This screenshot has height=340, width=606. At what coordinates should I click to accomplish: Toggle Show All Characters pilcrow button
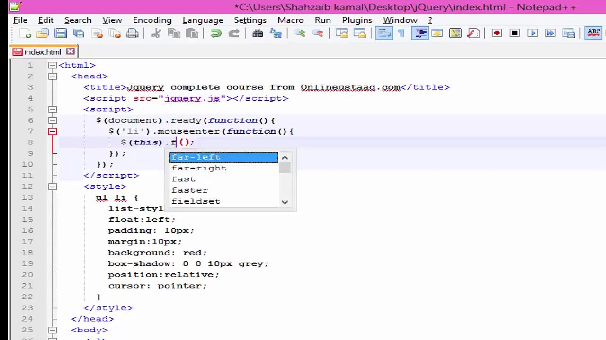click(x=401, y=33)
